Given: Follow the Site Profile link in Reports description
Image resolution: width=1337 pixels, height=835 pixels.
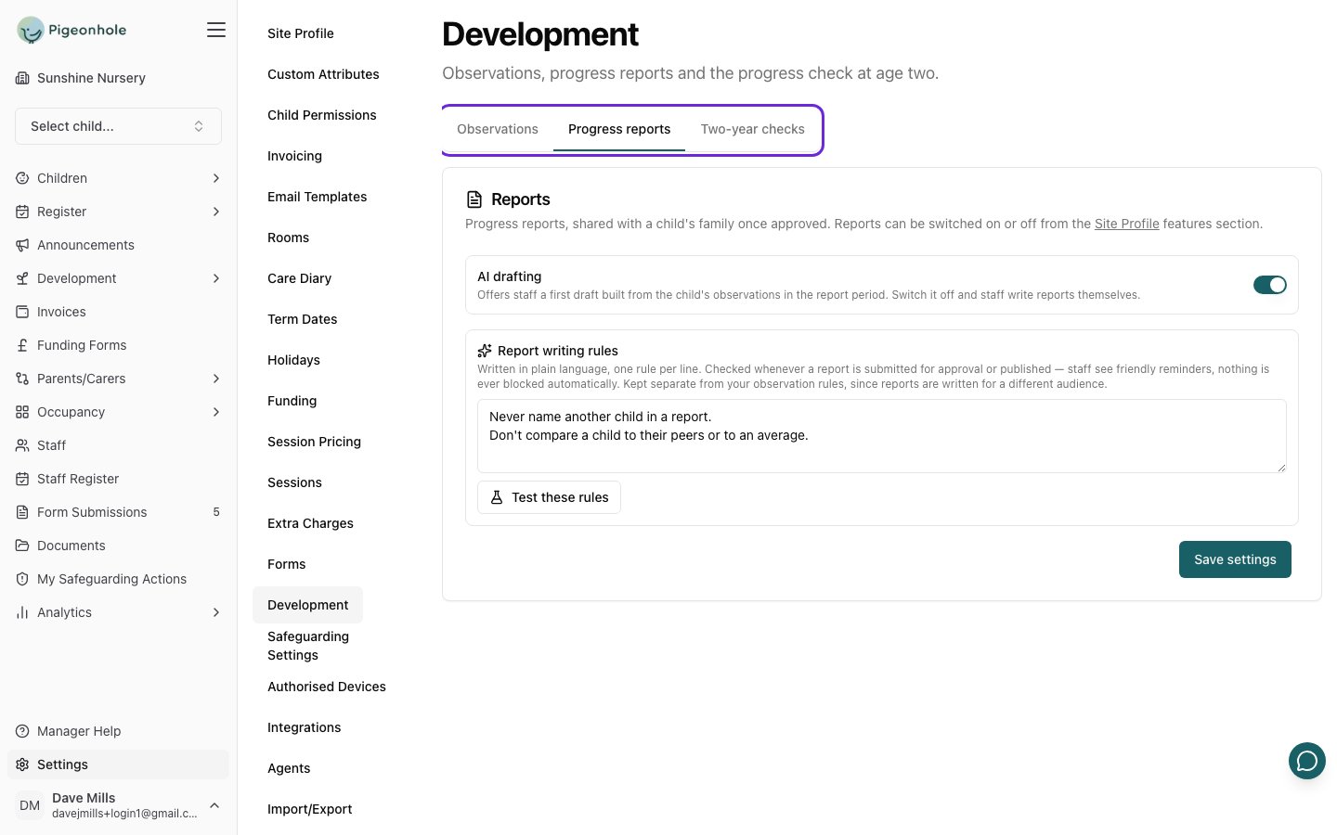Looking at the screenshot, I should click(1126, 224).
